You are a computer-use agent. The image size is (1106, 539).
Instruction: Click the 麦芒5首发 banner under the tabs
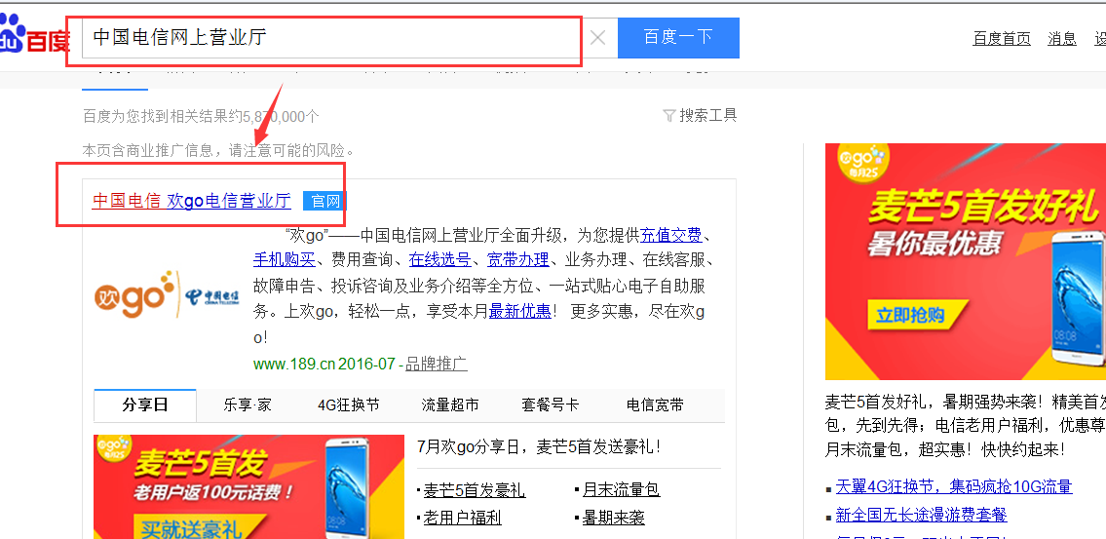tap(249, 486)
